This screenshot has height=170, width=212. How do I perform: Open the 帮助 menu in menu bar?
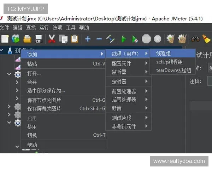pos(84,28)
